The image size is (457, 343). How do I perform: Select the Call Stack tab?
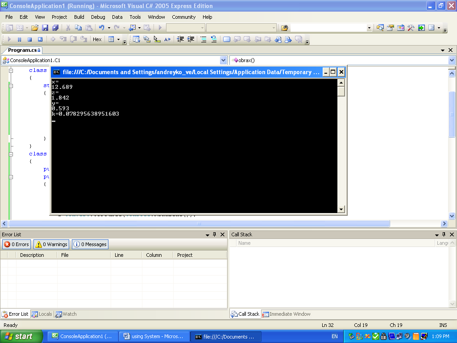[245, 314]
